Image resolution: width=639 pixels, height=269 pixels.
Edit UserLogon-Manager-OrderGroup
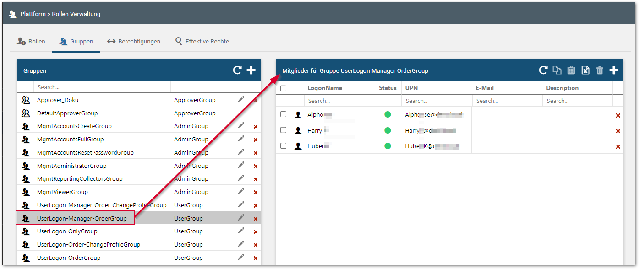[241, 218]
